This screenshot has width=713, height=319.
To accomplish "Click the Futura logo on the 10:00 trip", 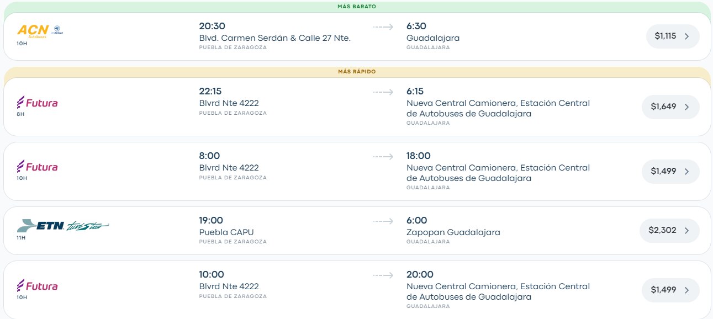I will [x=38, y=286].
